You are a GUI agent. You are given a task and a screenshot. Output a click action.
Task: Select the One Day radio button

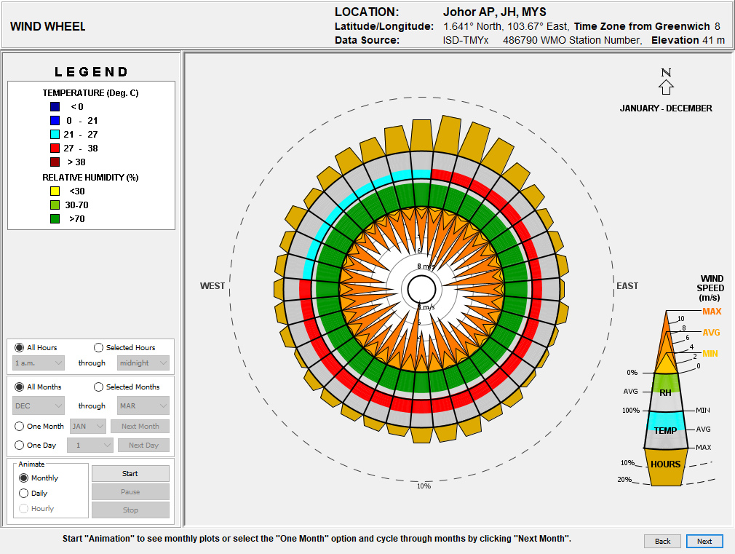(x=20, y=446)
